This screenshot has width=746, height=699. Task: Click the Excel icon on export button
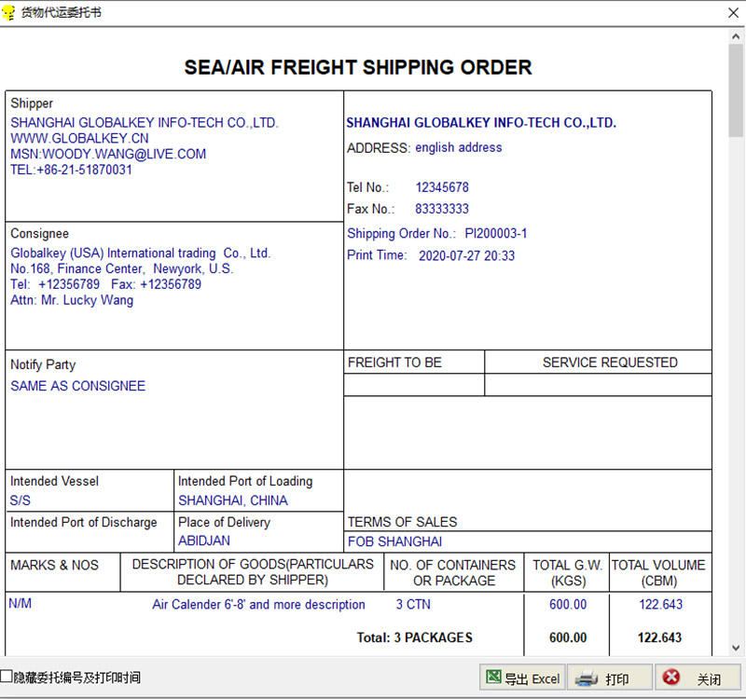(493, 678)
